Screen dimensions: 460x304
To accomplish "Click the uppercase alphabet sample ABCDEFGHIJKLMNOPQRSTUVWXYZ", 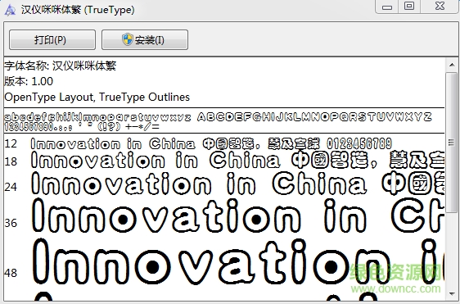I will point(314,117).
